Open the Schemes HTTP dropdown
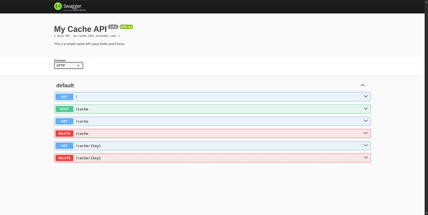This screenshot has width=428, height=215. point(68,65)
